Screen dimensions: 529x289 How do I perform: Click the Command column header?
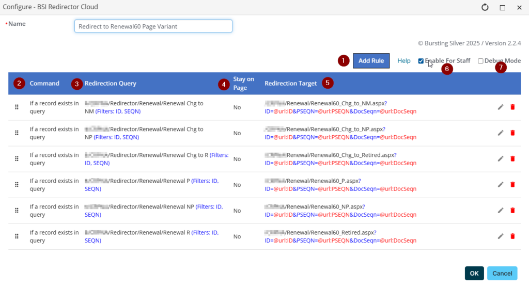click(44, 83)
